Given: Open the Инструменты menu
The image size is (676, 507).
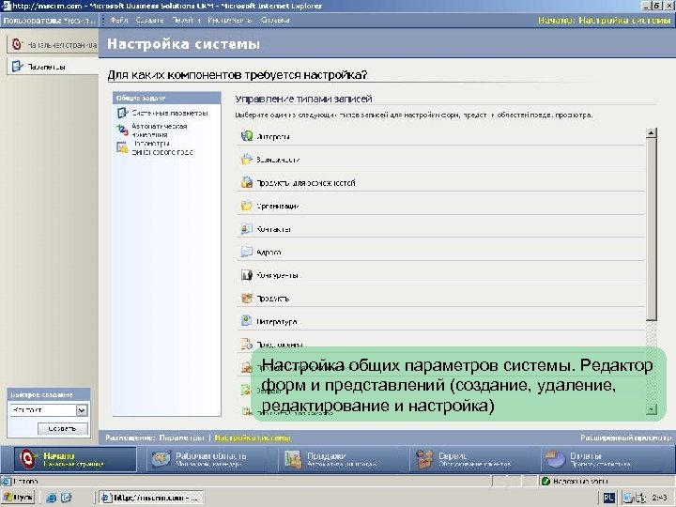Looking at the screenshot, I should click(x=229, y=20).
